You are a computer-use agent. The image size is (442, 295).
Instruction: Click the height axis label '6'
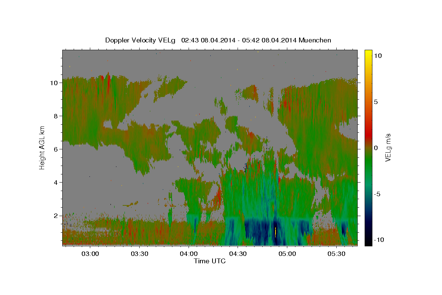56,149
